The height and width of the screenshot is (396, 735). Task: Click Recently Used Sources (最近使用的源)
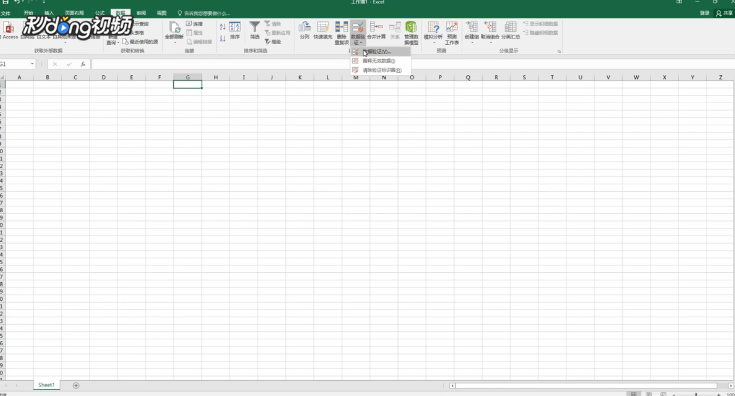(140, 42)
